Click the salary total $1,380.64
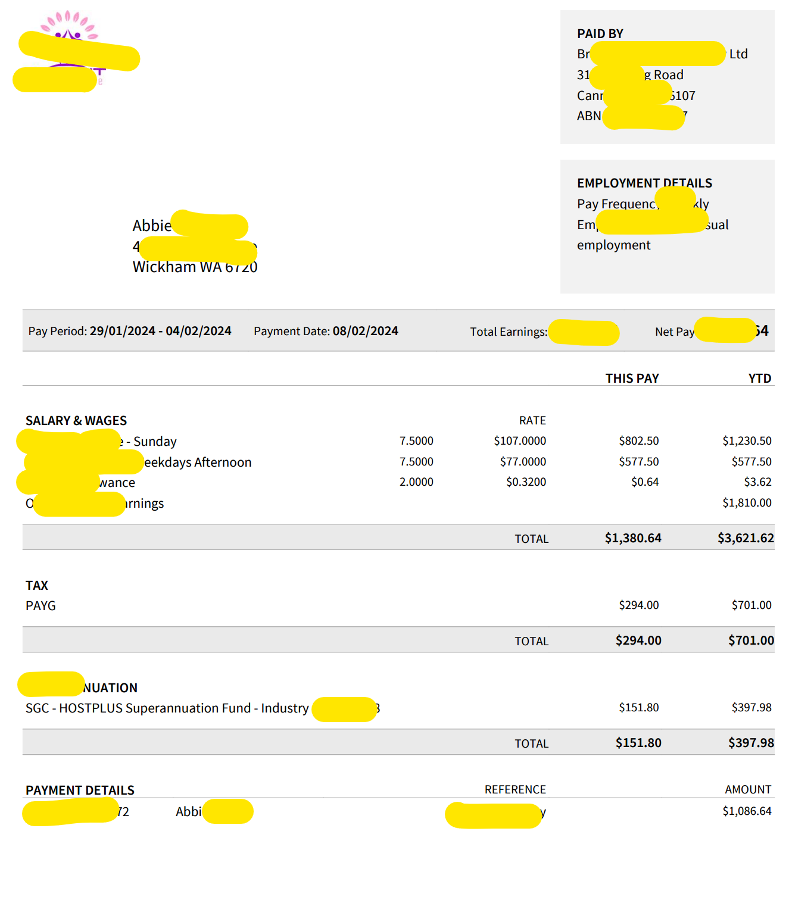This screenshot has height=900, width=792. tap(632, 538)
